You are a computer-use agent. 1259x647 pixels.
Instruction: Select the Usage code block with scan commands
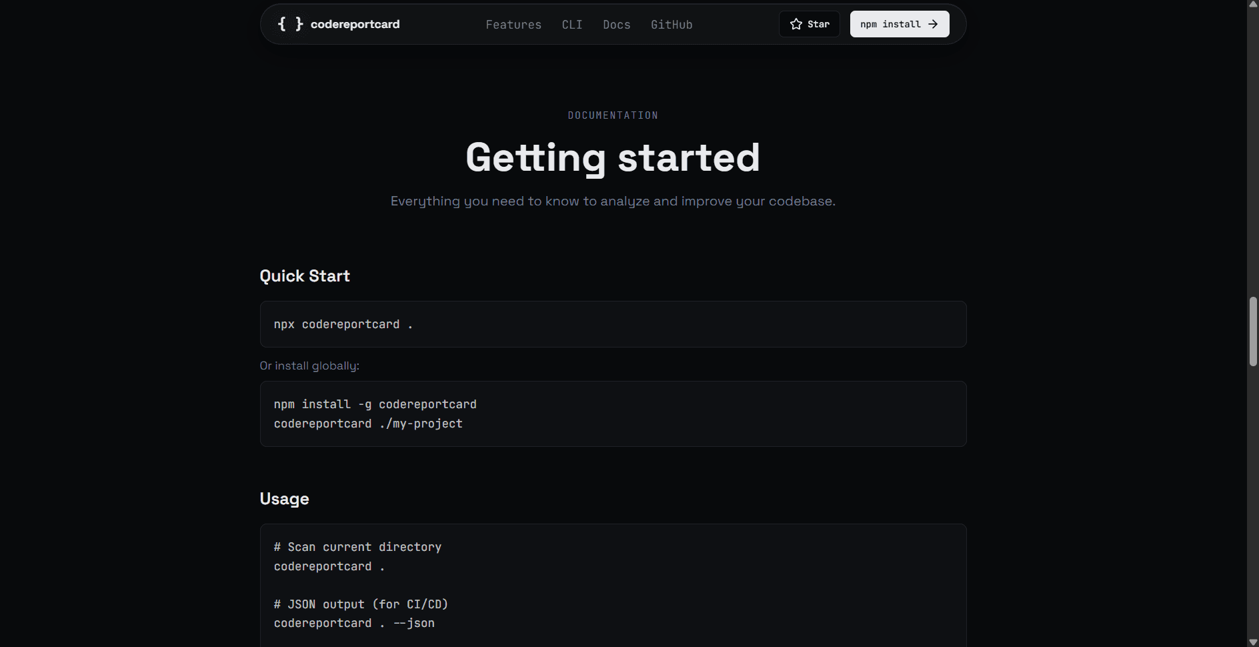click(x=612, y=584)
